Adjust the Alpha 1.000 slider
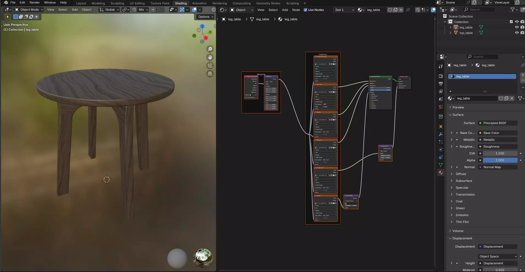Image resolution: width=525 pixels, height=272 pixels. 500,160
